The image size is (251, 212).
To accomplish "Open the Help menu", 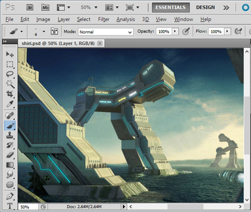I will click(x=206, y=20).
